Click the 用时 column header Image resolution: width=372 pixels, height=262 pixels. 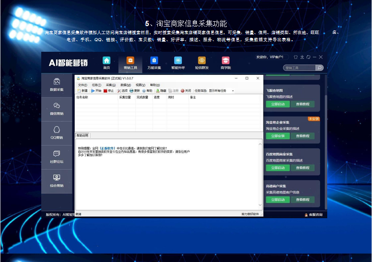(x=178, y=97)
